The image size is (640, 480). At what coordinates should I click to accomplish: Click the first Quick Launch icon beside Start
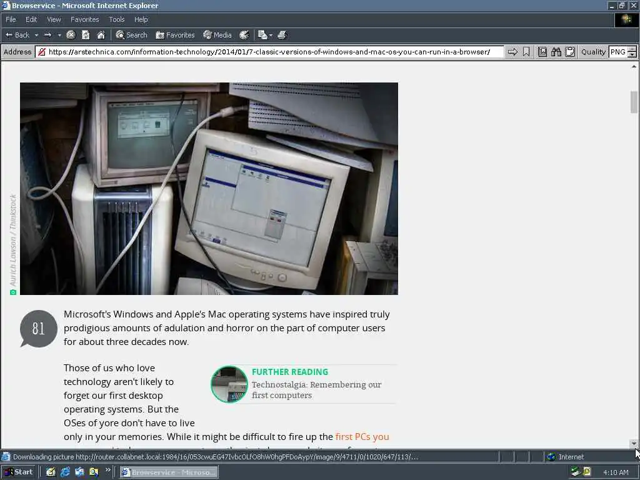[51, 472]
